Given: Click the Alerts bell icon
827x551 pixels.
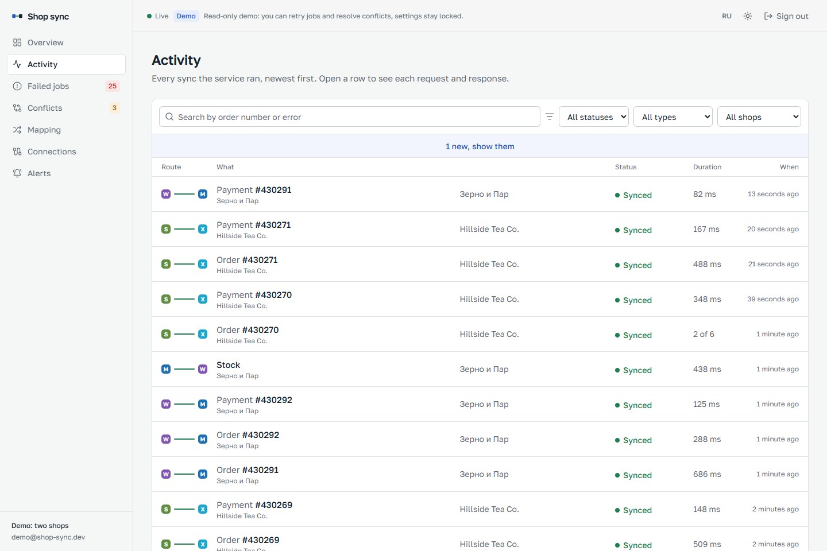Looking at the screenshot, I should (x=17, y=173).
